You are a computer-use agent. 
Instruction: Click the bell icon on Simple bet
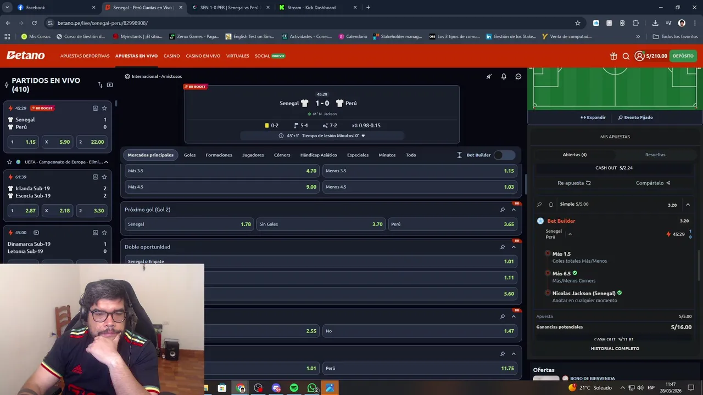[551, 205]
